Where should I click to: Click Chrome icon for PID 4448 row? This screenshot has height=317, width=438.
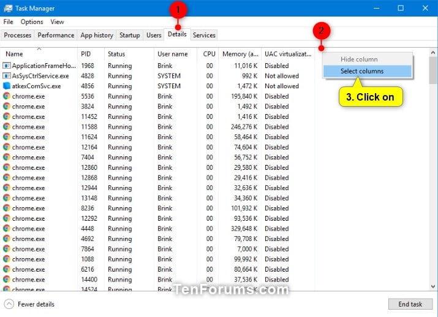click(6, 228)
